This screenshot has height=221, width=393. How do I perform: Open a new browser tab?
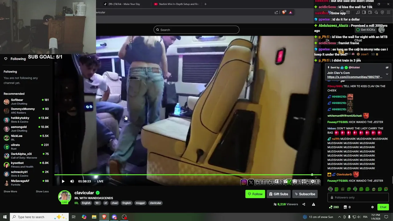point(205,4)
